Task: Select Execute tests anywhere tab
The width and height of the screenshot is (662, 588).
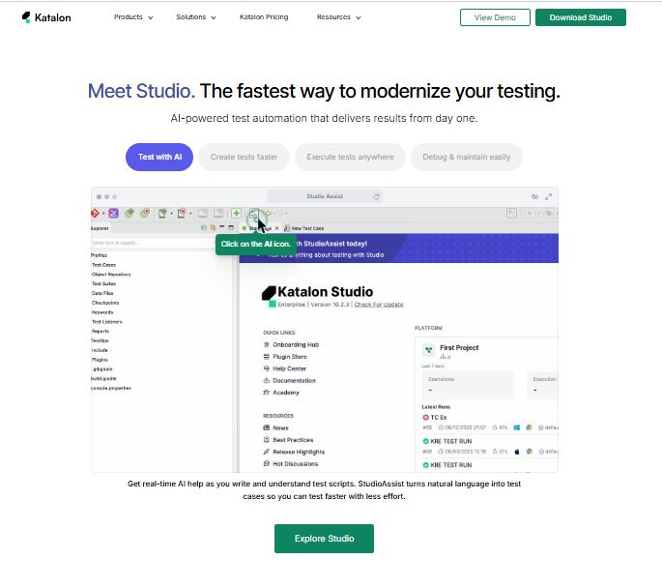Action: (350, 157)
